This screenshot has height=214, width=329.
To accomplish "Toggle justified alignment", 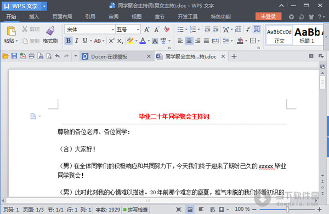I will 206,41.
